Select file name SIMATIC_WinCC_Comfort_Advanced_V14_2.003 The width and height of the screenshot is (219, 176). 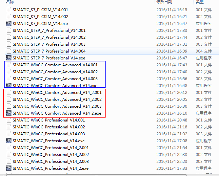(x=57, y=106)
